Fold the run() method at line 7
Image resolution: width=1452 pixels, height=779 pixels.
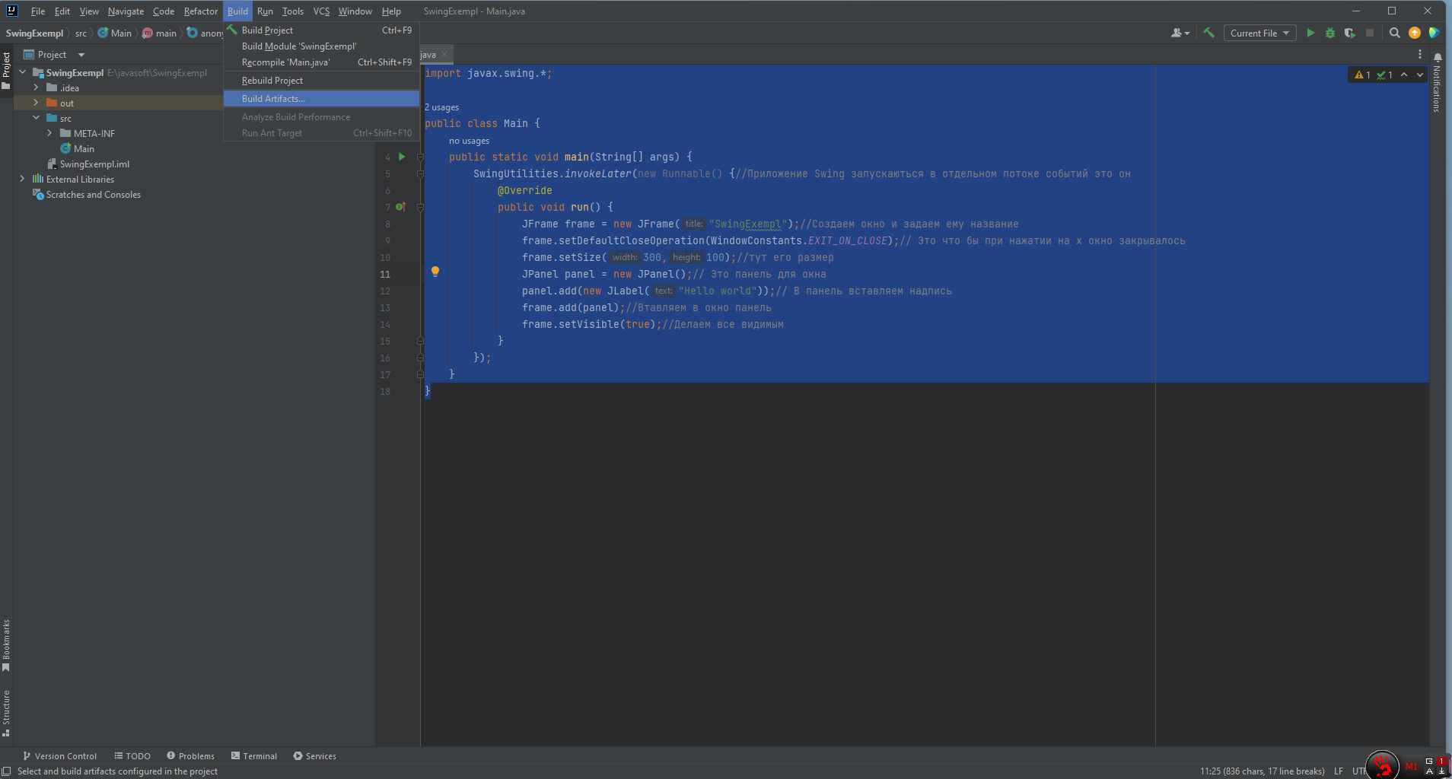point(420,207)
